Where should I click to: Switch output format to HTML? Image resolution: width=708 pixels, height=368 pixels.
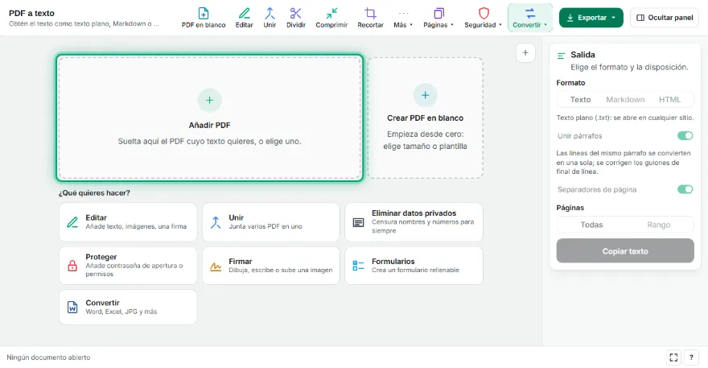(669, 100)
